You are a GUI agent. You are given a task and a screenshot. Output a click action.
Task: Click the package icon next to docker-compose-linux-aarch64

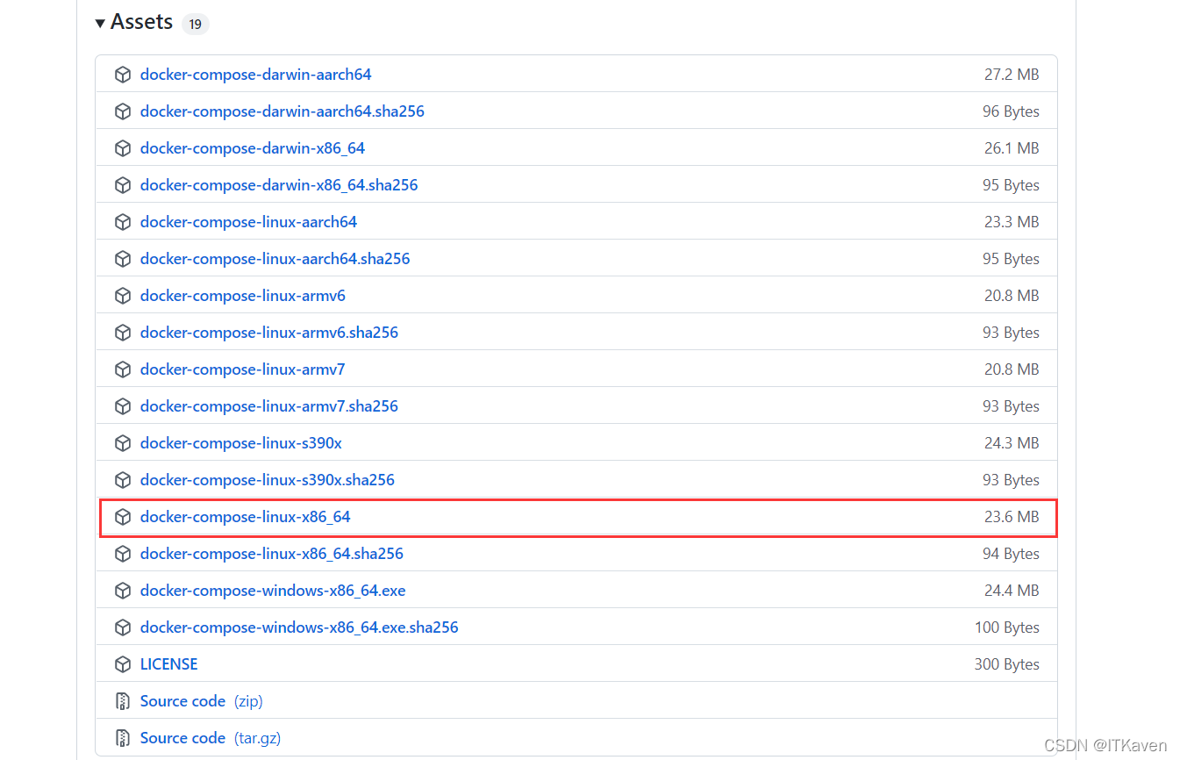click(x=123, y=222)
